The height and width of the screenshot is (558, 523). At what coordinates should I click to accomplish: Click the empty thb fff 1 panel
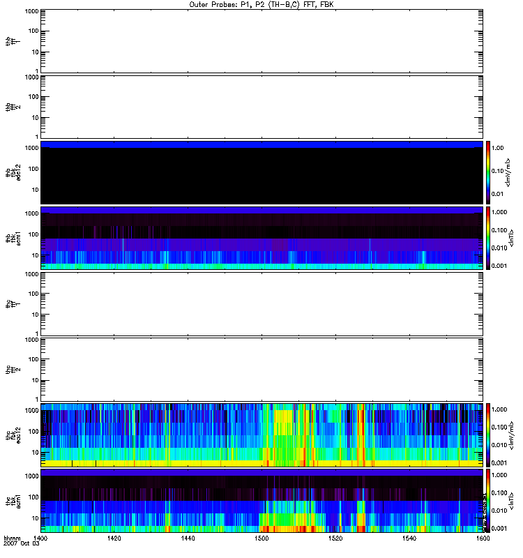point(261,40)
